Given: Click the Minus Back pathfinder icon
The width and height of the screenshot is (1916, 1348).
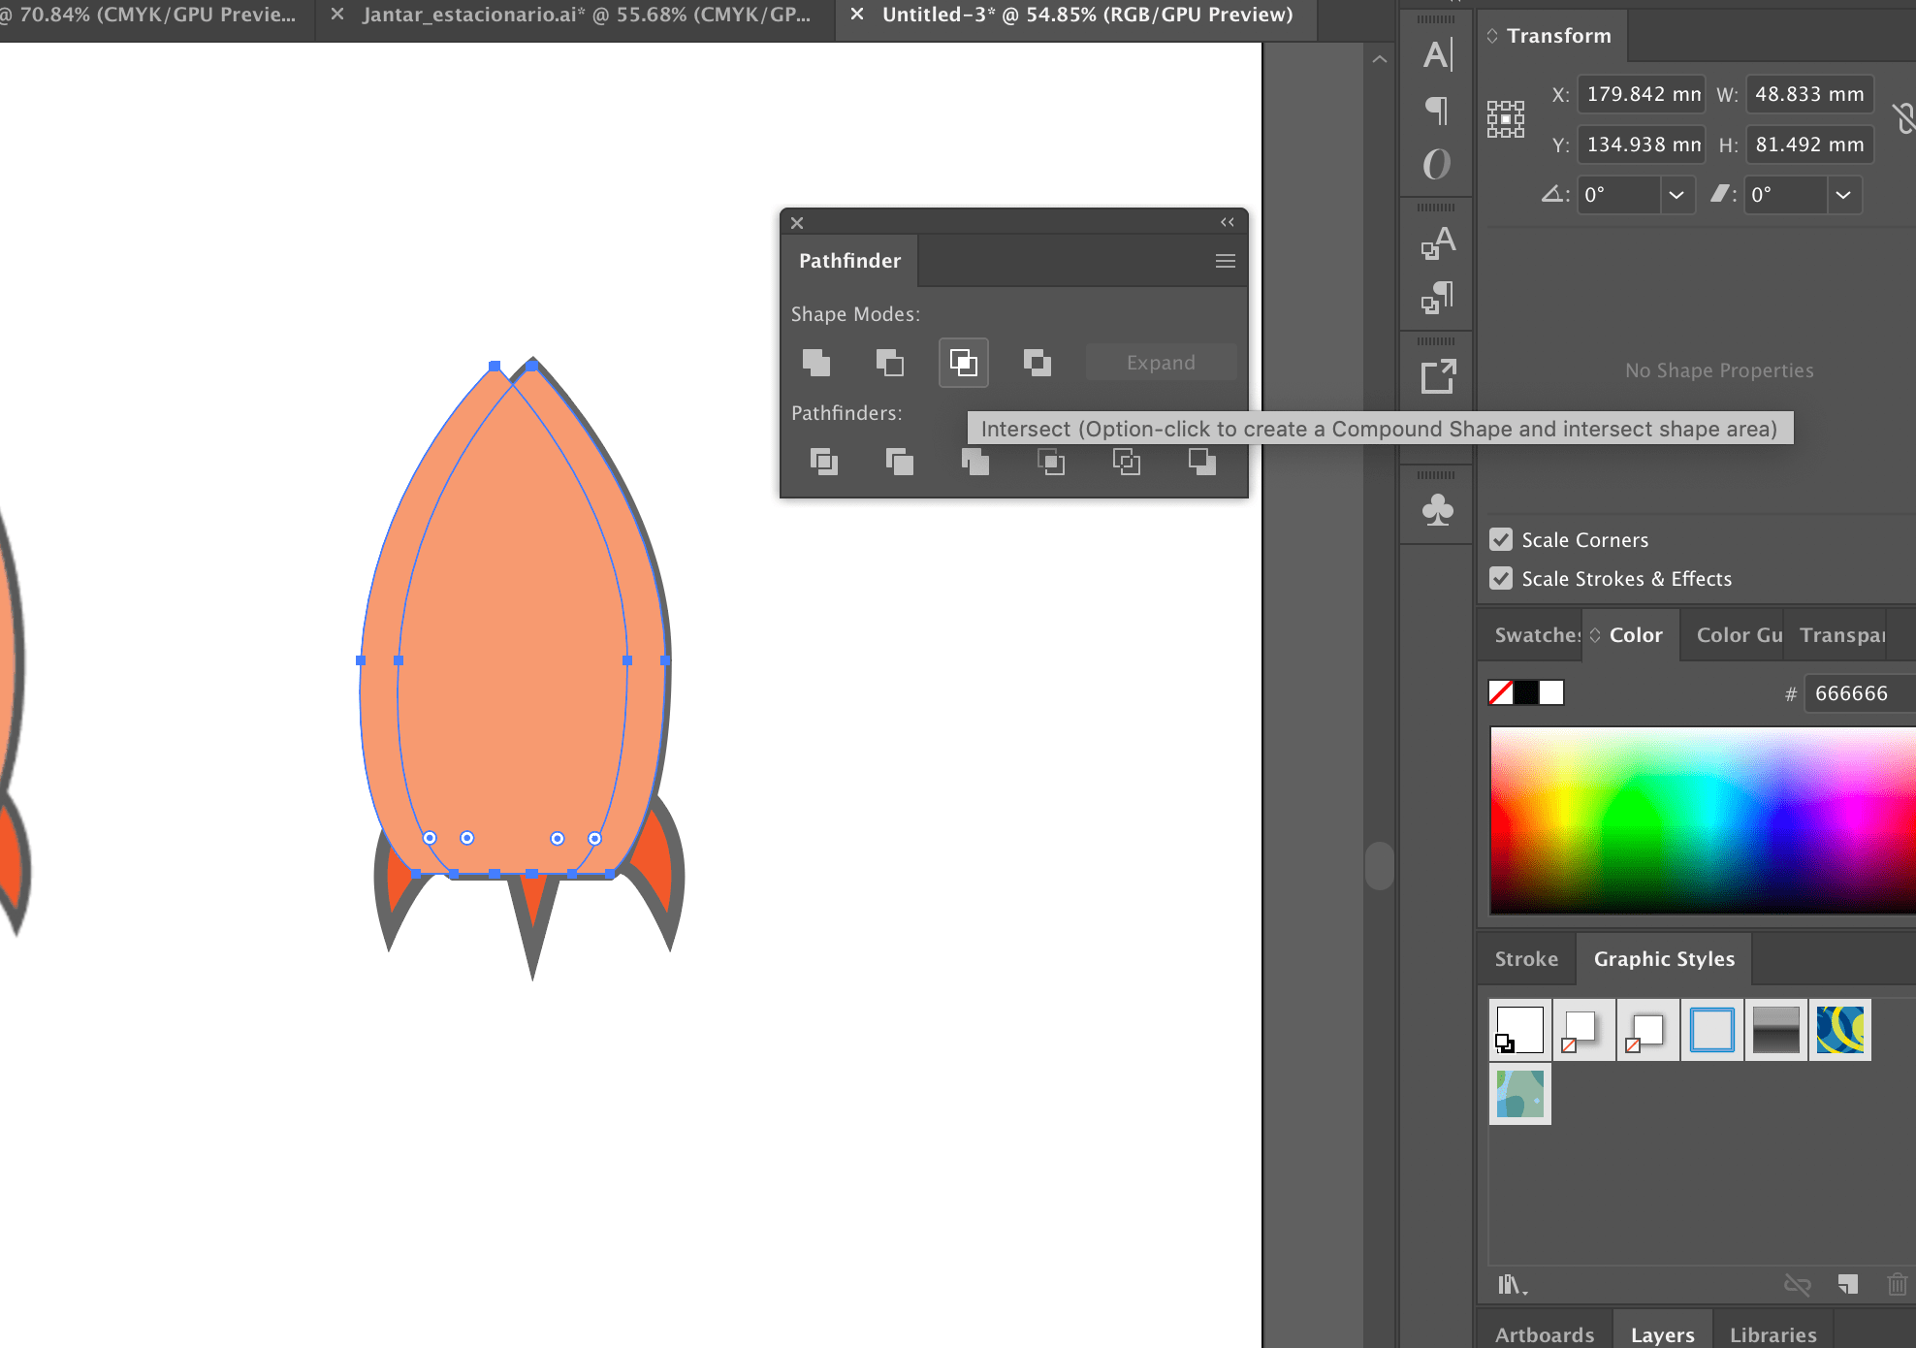Looking at the screenshot, I should 1201,462.
